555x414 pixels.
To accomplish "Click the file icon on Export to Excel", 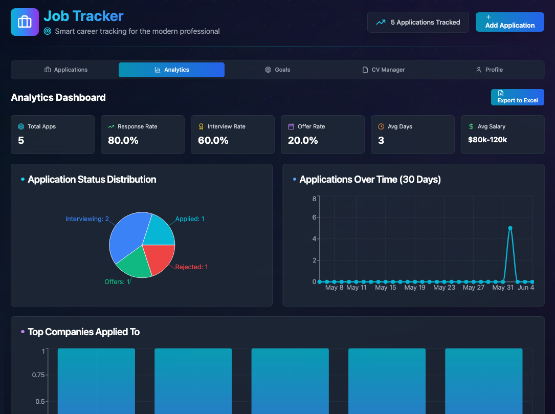I will pos(501,93).
